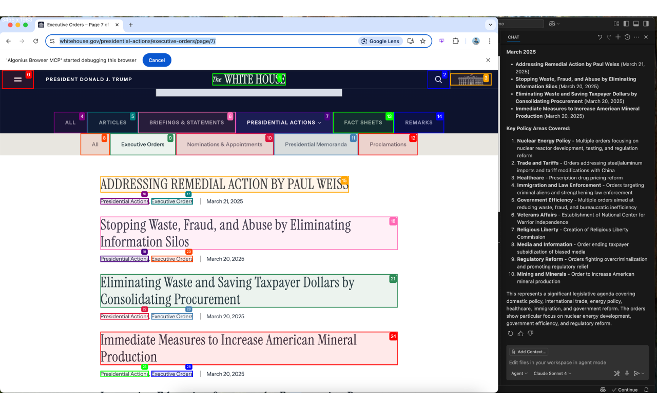Expand the send button options chevron
This screenshot has height=410, width=657.
(643, 374)
